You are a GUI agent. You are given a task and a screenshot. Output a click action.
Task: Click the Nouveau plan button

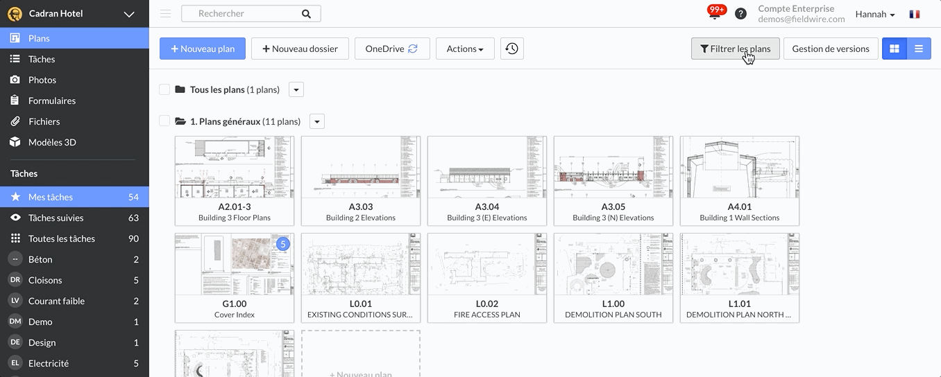[203, 49]
